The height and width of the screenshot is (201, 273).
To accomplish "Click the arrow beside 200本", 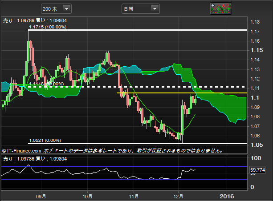I will (66, 9).
